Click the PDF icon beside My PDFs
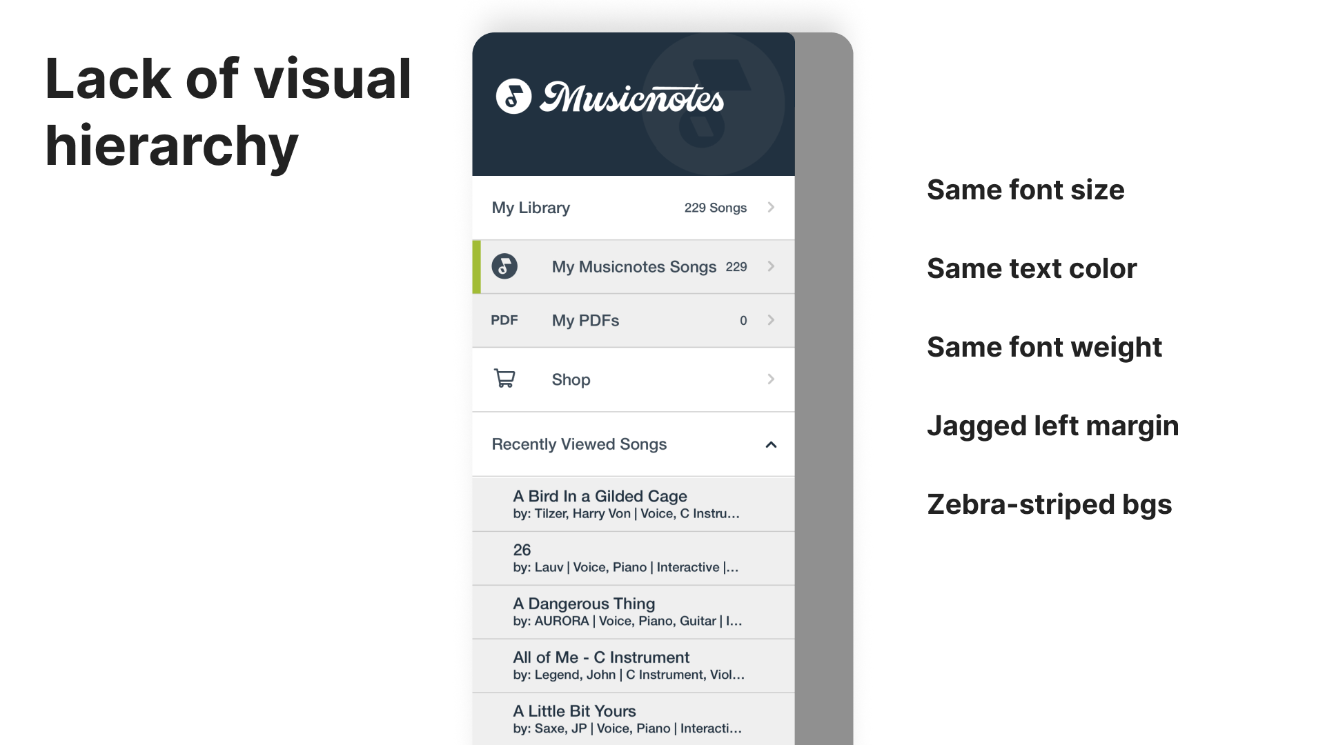 coord(504,320)
